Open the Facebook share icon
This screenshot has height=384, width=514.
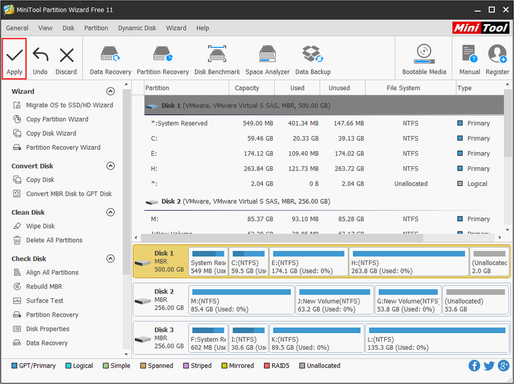click(x=474, y=366)
